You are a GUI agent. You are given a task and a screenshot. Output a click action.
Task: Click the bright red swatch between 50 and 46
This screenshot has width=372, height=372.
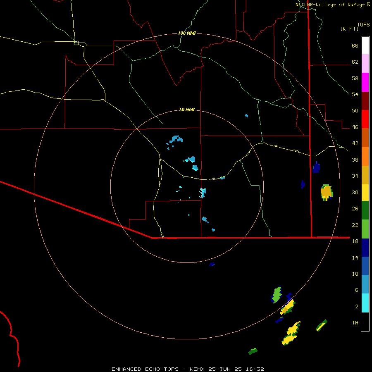[365, 119]
